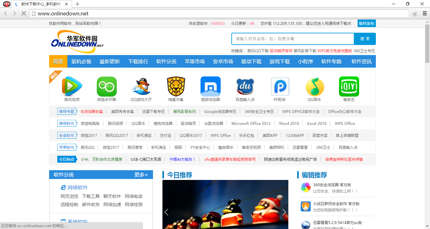The image size is (430, 229).
Task: Click the 360安全浏览器 colorful icon
Action: coord(306,187)
